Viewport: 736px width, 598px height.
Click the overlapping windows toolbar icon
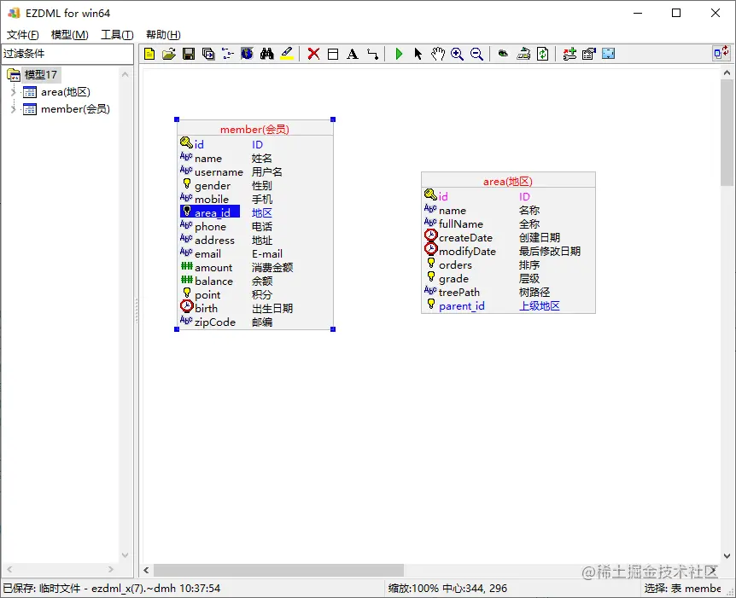click(208, 54)
